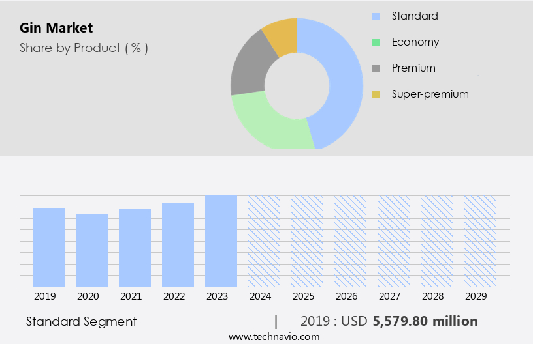533x344 pixels.
Task: Click the Premium legend gray swatch
Action: pos(376,68)
